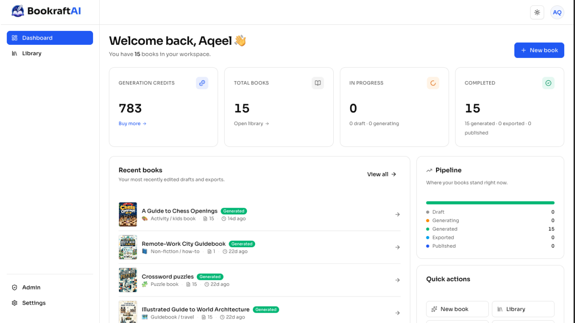Click the green Pipeline progress bar
The image size is (575, 323).
pyautogui.click(x=490, y=203)
